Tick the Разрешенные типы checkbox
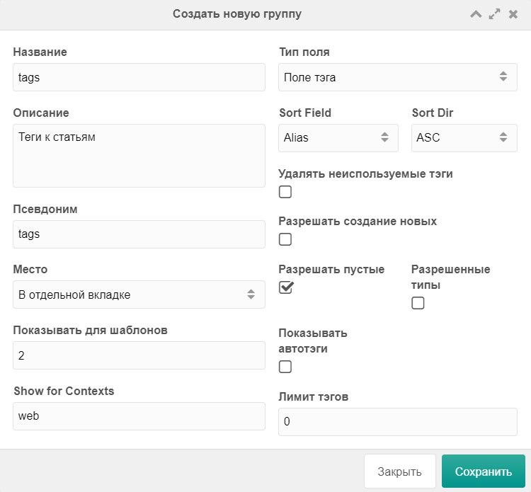This screenshot has height=492, width=531. point(418,303)
